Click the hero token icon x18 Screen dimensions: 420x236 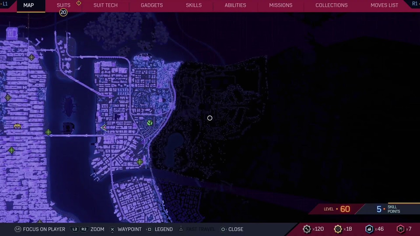coord(338,229)
